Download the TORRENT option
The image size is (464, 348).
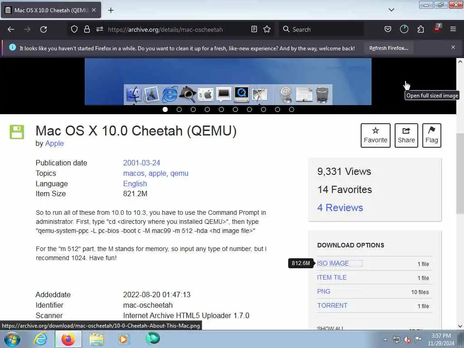pyautogui.click(x=332, y=305)
